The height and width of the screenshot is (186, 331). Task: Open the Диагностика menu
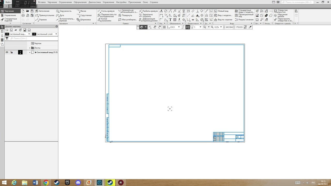point(95,2)
